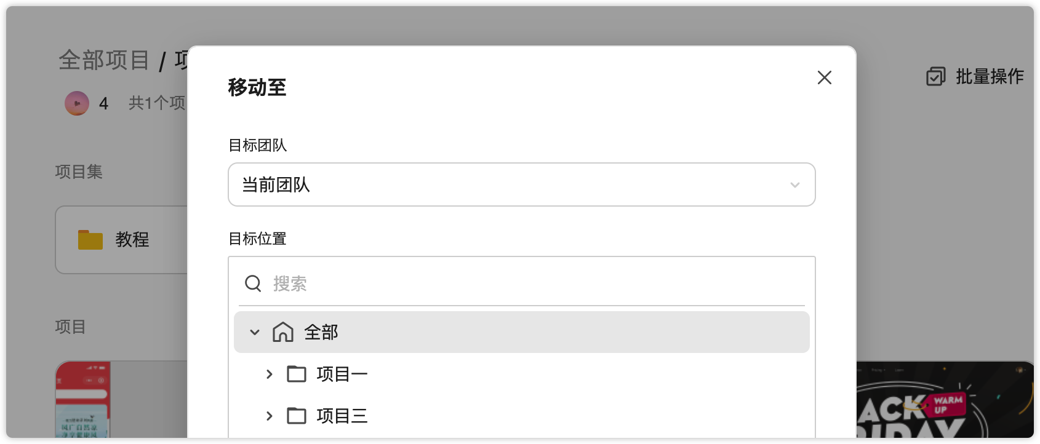Close the 移动至 dialog

coord(824,77)
